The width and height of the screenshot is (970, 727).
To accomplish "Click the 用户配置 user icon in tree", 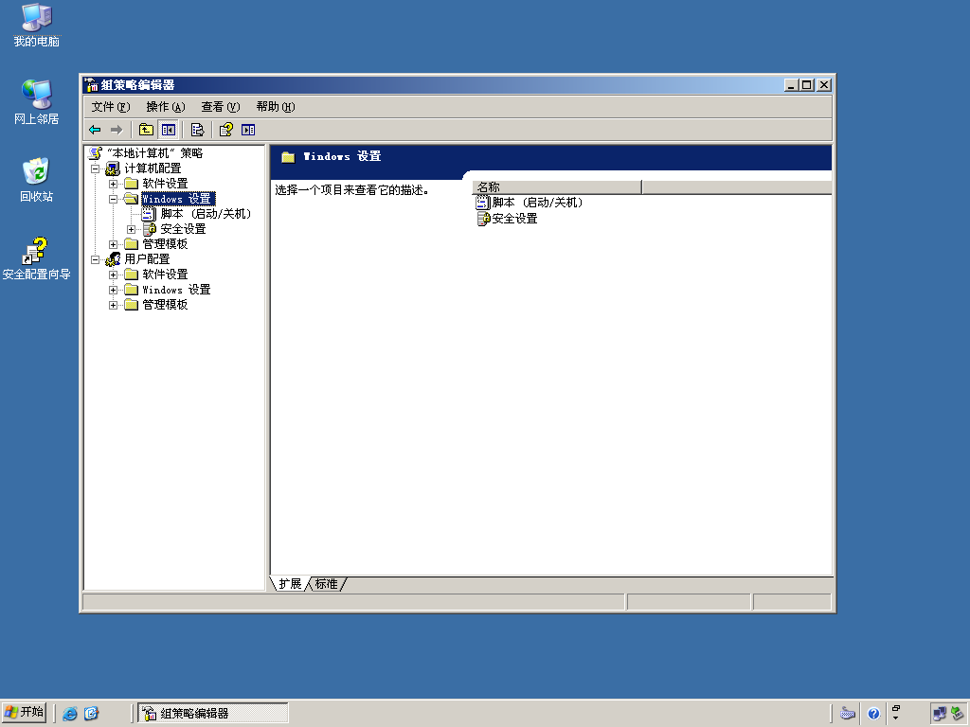I will [113, 259].
